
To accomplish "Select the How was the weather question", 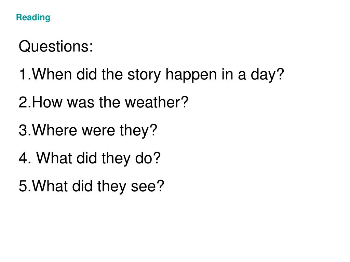I will point(104,102).
